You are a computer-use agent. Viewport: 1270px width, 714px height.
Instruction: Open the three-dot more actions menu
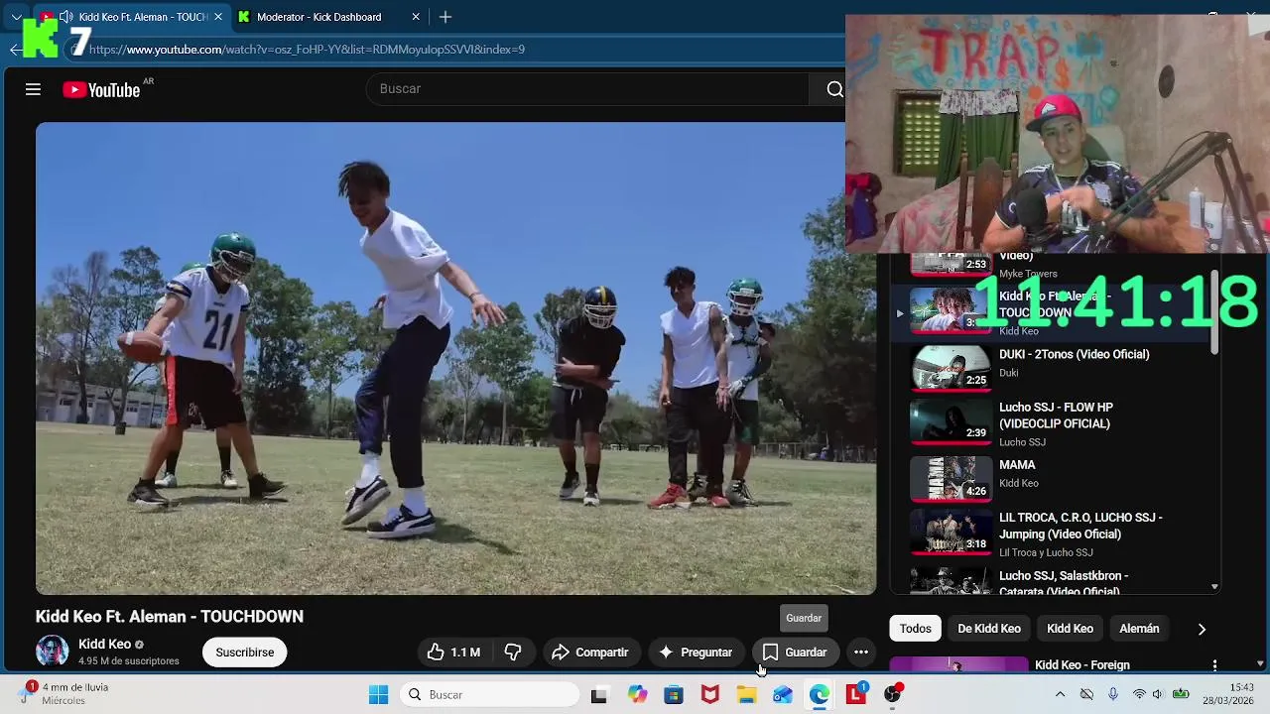tap(861, 653)
